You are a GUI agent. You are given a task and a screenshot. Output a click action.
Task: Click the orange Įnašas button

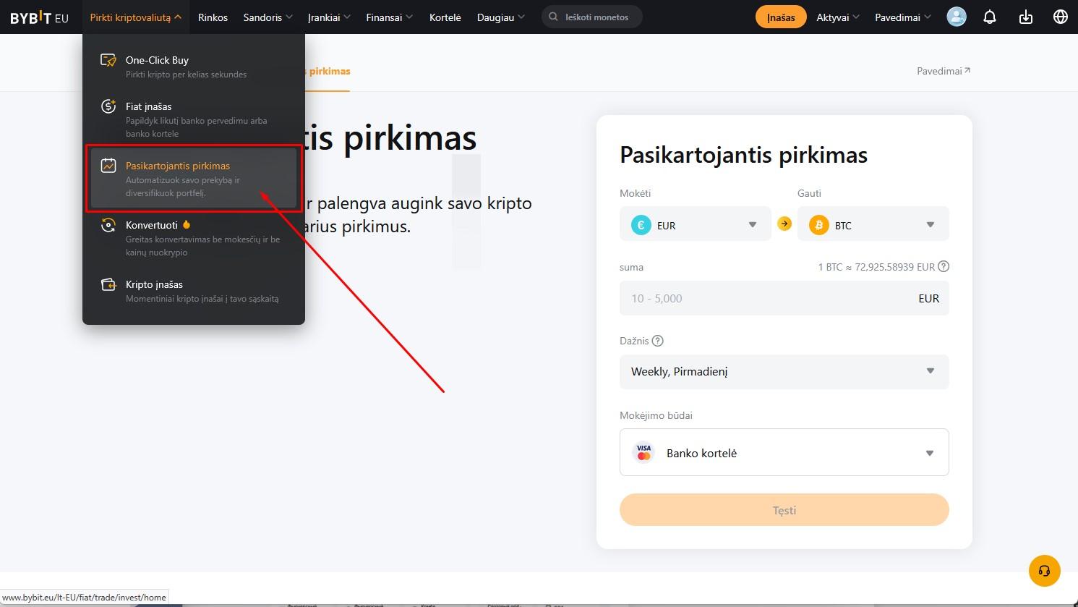tap(781, 17)
